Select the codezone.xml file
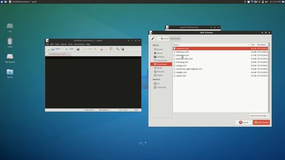This screenshot has width=285, height=160. 220,48
